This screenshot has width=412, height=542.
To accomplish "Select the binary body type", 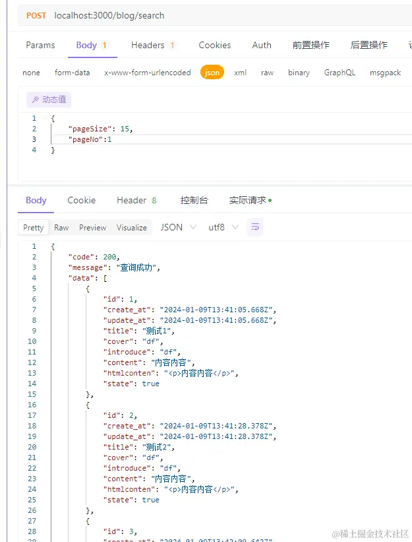I will pyautogui.click(x=299, y=73).
